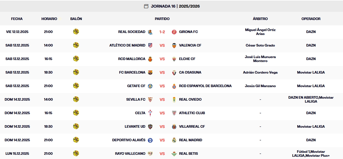Click the Real Betis club crest
The height and width of the screenshot is (159, 343).
[x=174, y=154]
